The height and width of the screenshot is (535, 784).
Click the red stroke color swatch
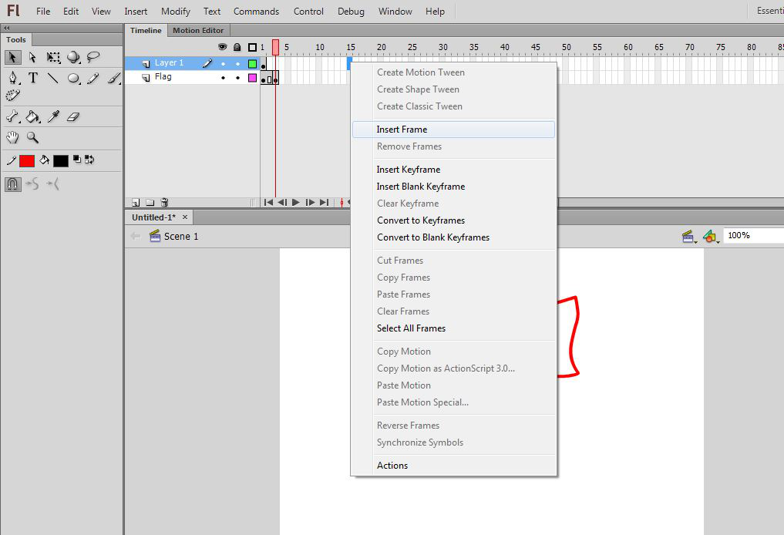(27, 161)
